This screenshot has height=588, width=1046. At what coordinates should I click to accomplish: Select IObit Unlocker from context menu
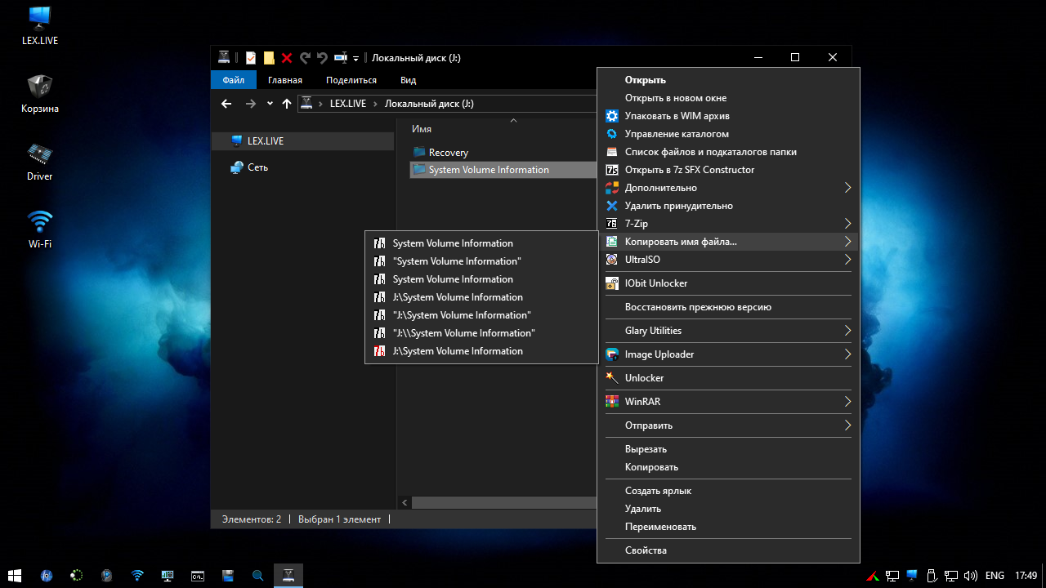coord(655,283)
